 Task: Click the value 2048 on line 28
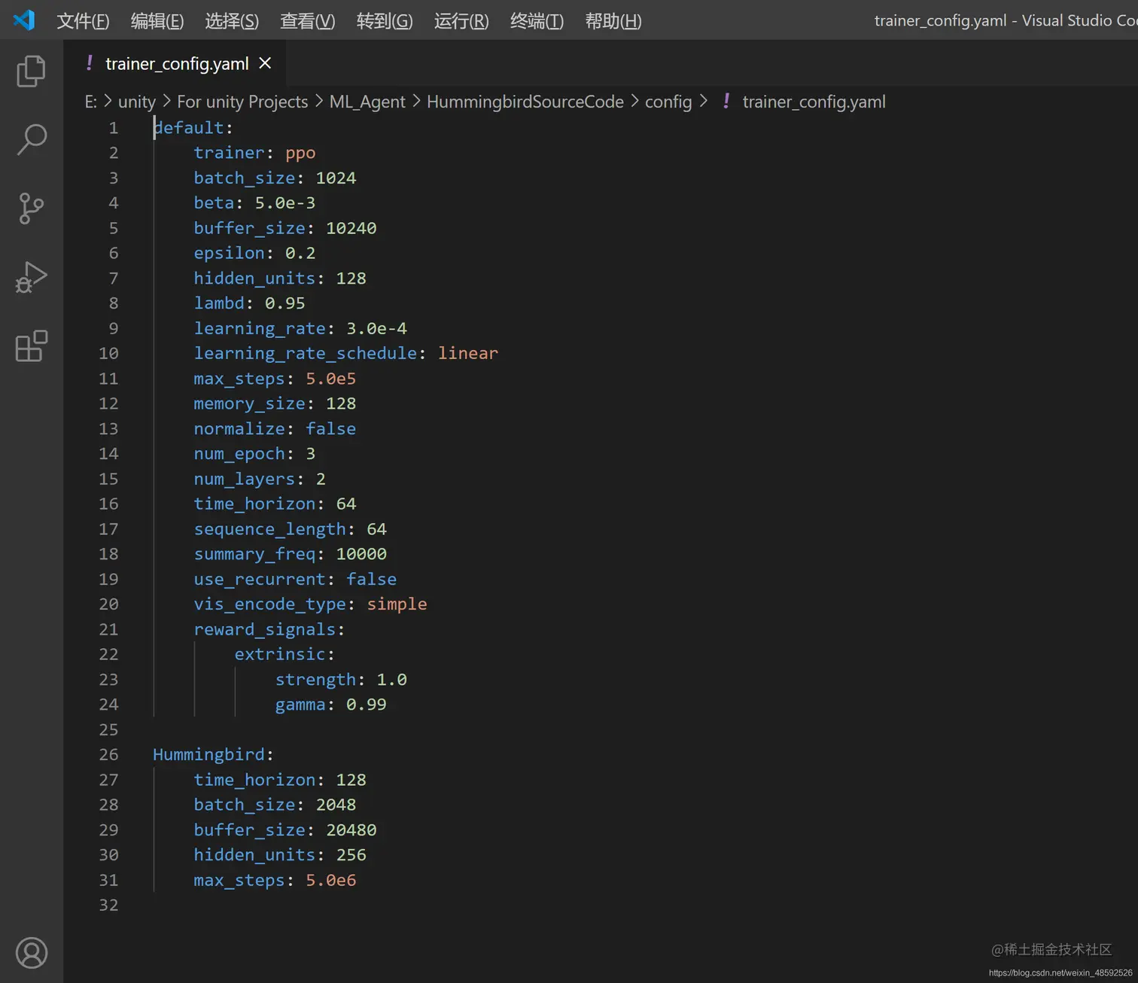pyautogui.click(x=336, y=805)
